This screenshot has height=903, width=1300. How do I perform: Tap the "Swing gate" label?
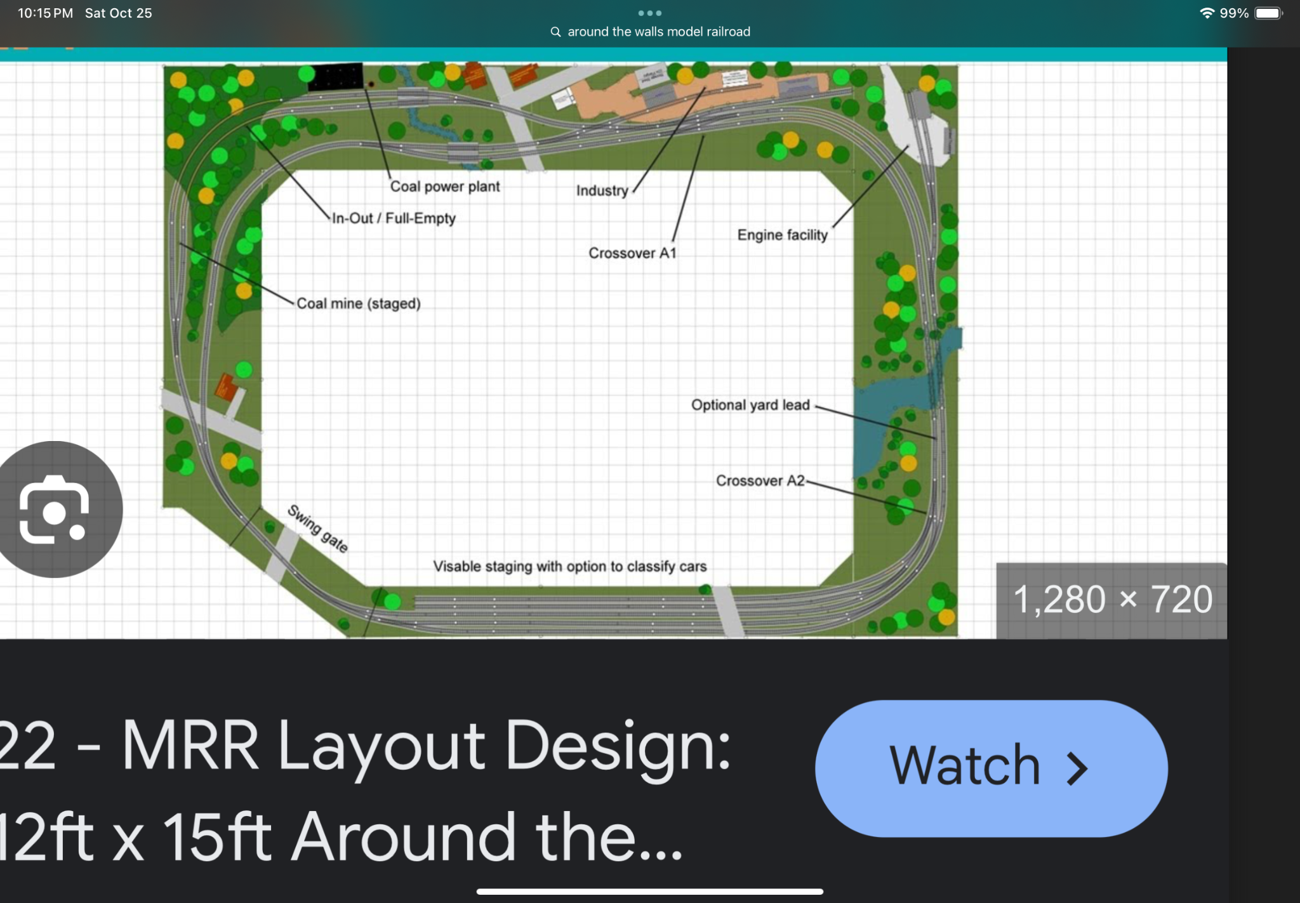pos(317,529)
